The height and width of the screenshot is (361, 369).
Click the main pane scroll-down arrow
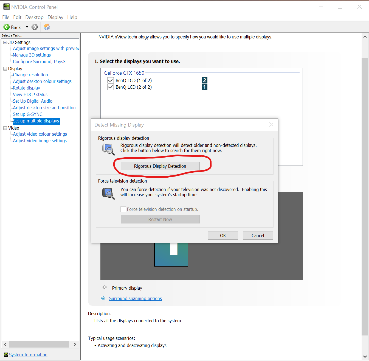pos(365,357)
